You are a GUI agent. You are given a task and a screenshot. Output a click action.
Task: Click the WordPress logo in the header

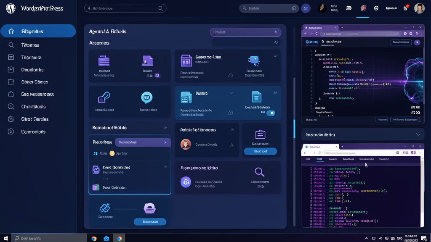point(11,8)
